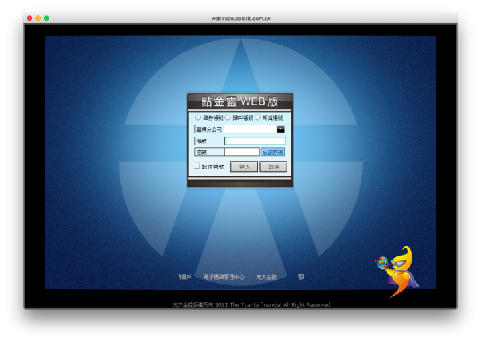Click the 忘記密碼 forgot password link
Screen dimensions: 481x343
click(273, 152)
